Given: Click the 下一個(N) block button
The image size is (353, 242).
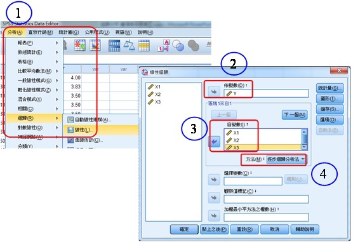Looking at the screenshot, I should (x=295, y=115).
